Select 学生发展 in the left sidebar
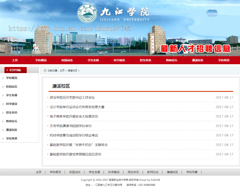240x193 pixels. pos(12,95)
